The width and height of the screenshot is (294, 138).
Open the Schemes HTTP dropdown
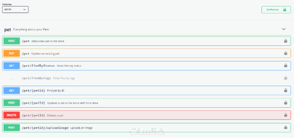point(15,10)
